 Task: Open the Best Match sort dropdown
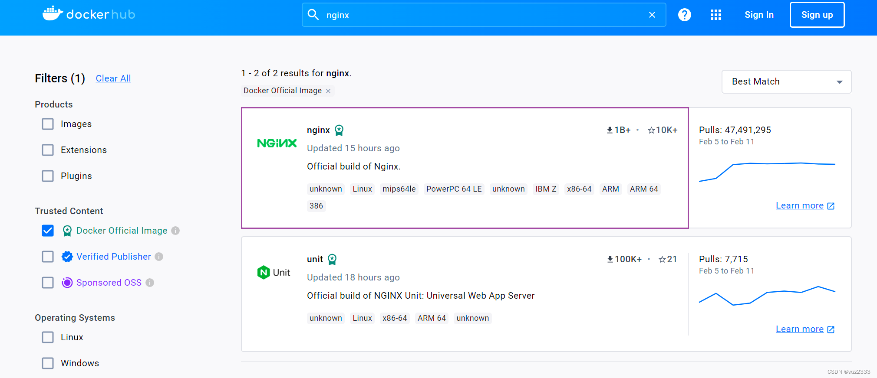(x=786, y=81)
